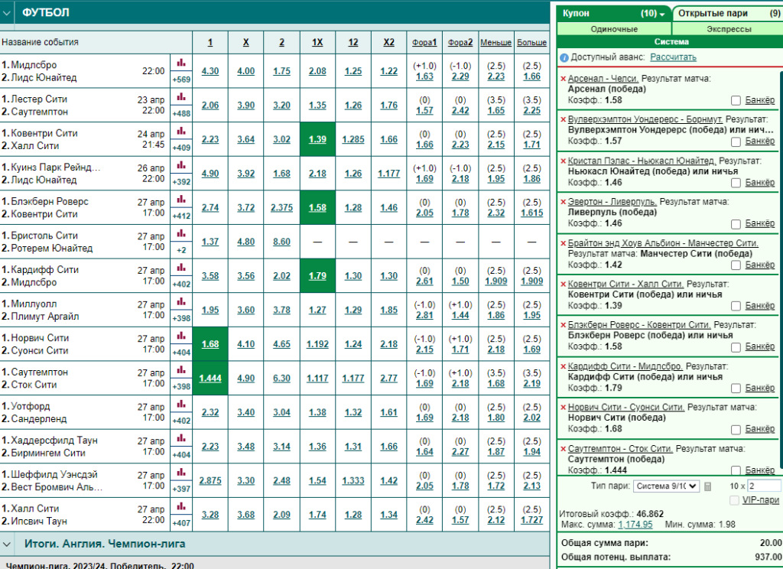783x569 pixels.
Task: Open statistics icon for Миллуолл – Плимут Аргайл
Action: coord(180,302)
